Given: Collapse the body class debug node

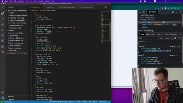Looking at the screenshot, I should tap(140, 22).
